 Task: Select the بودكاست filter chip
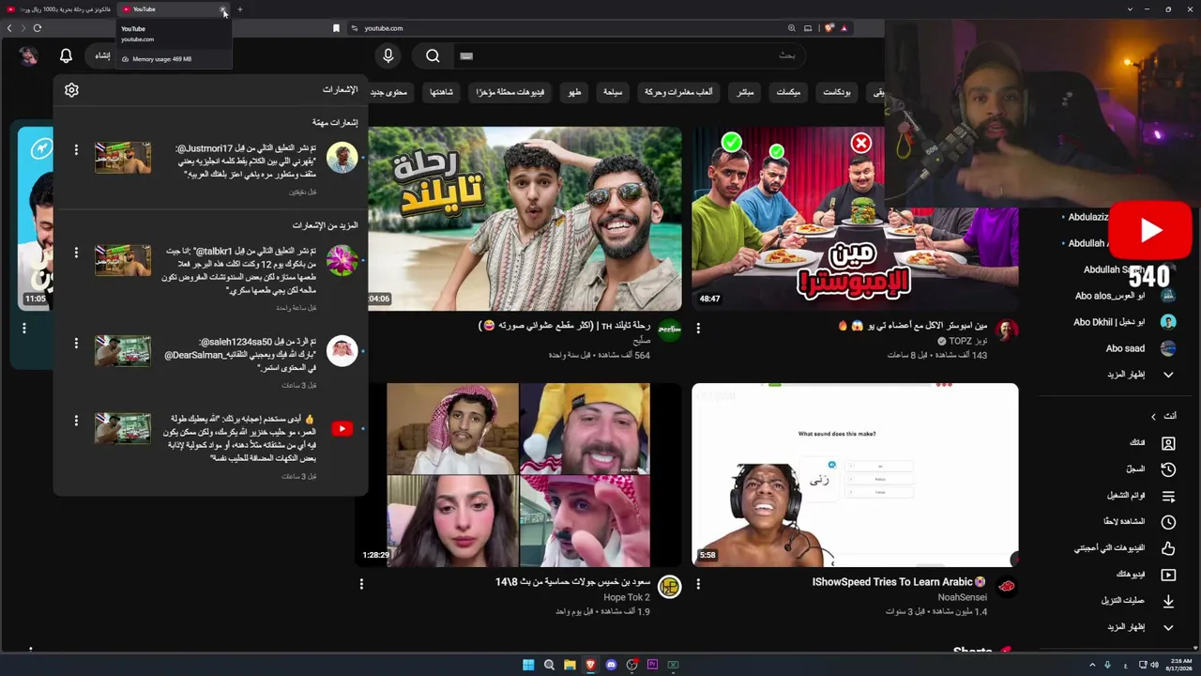tap(837, 92)
